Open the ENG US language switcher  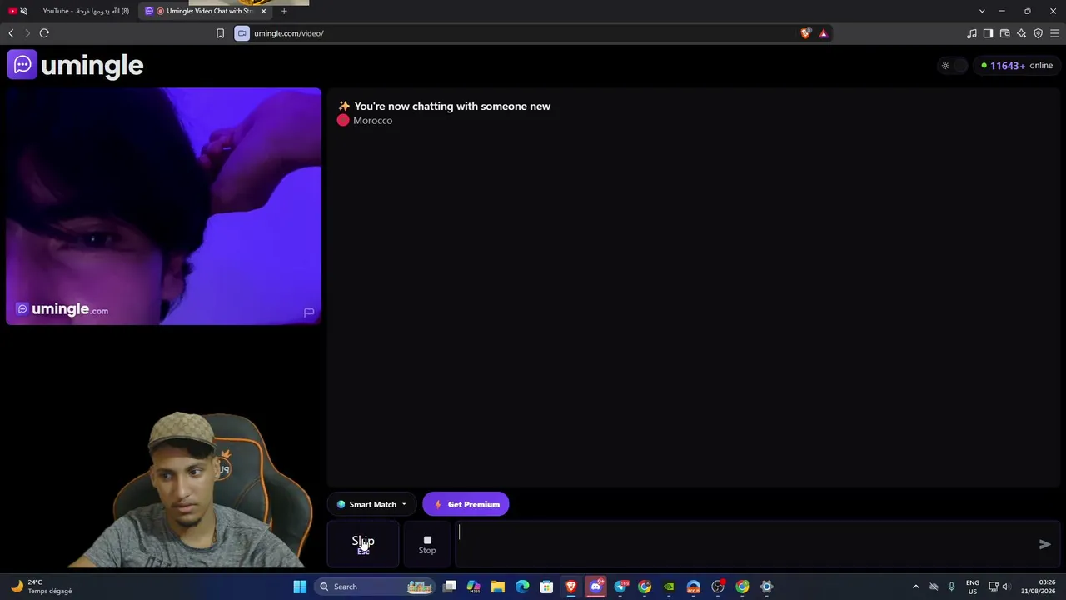point(973,587)
